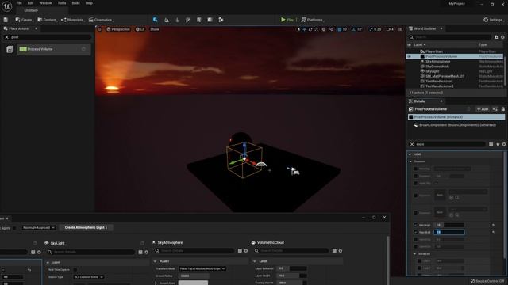Open Details panel settings gear icon
The height and width of the screenshot is (285, 508).
click(504, 144)
